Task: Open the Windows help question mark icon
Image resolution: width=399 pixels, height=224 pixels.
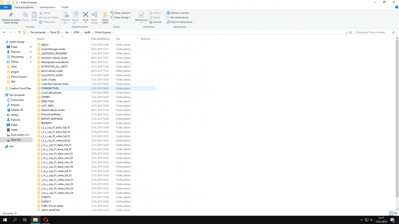Action: pos(397,7)
